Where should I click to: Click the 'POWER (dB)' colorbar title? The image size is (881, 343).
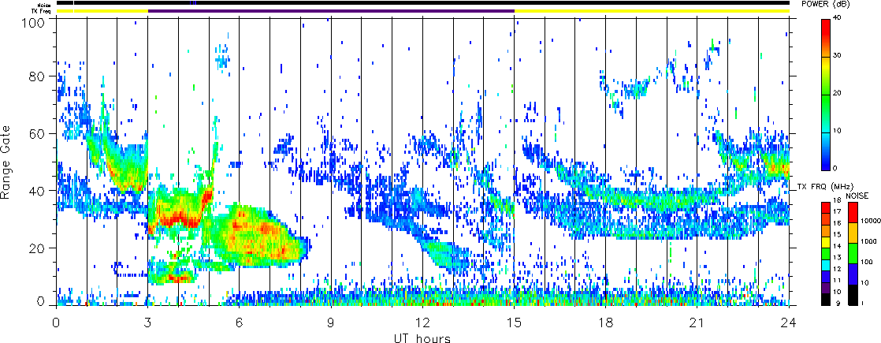[x=825, y=4]
